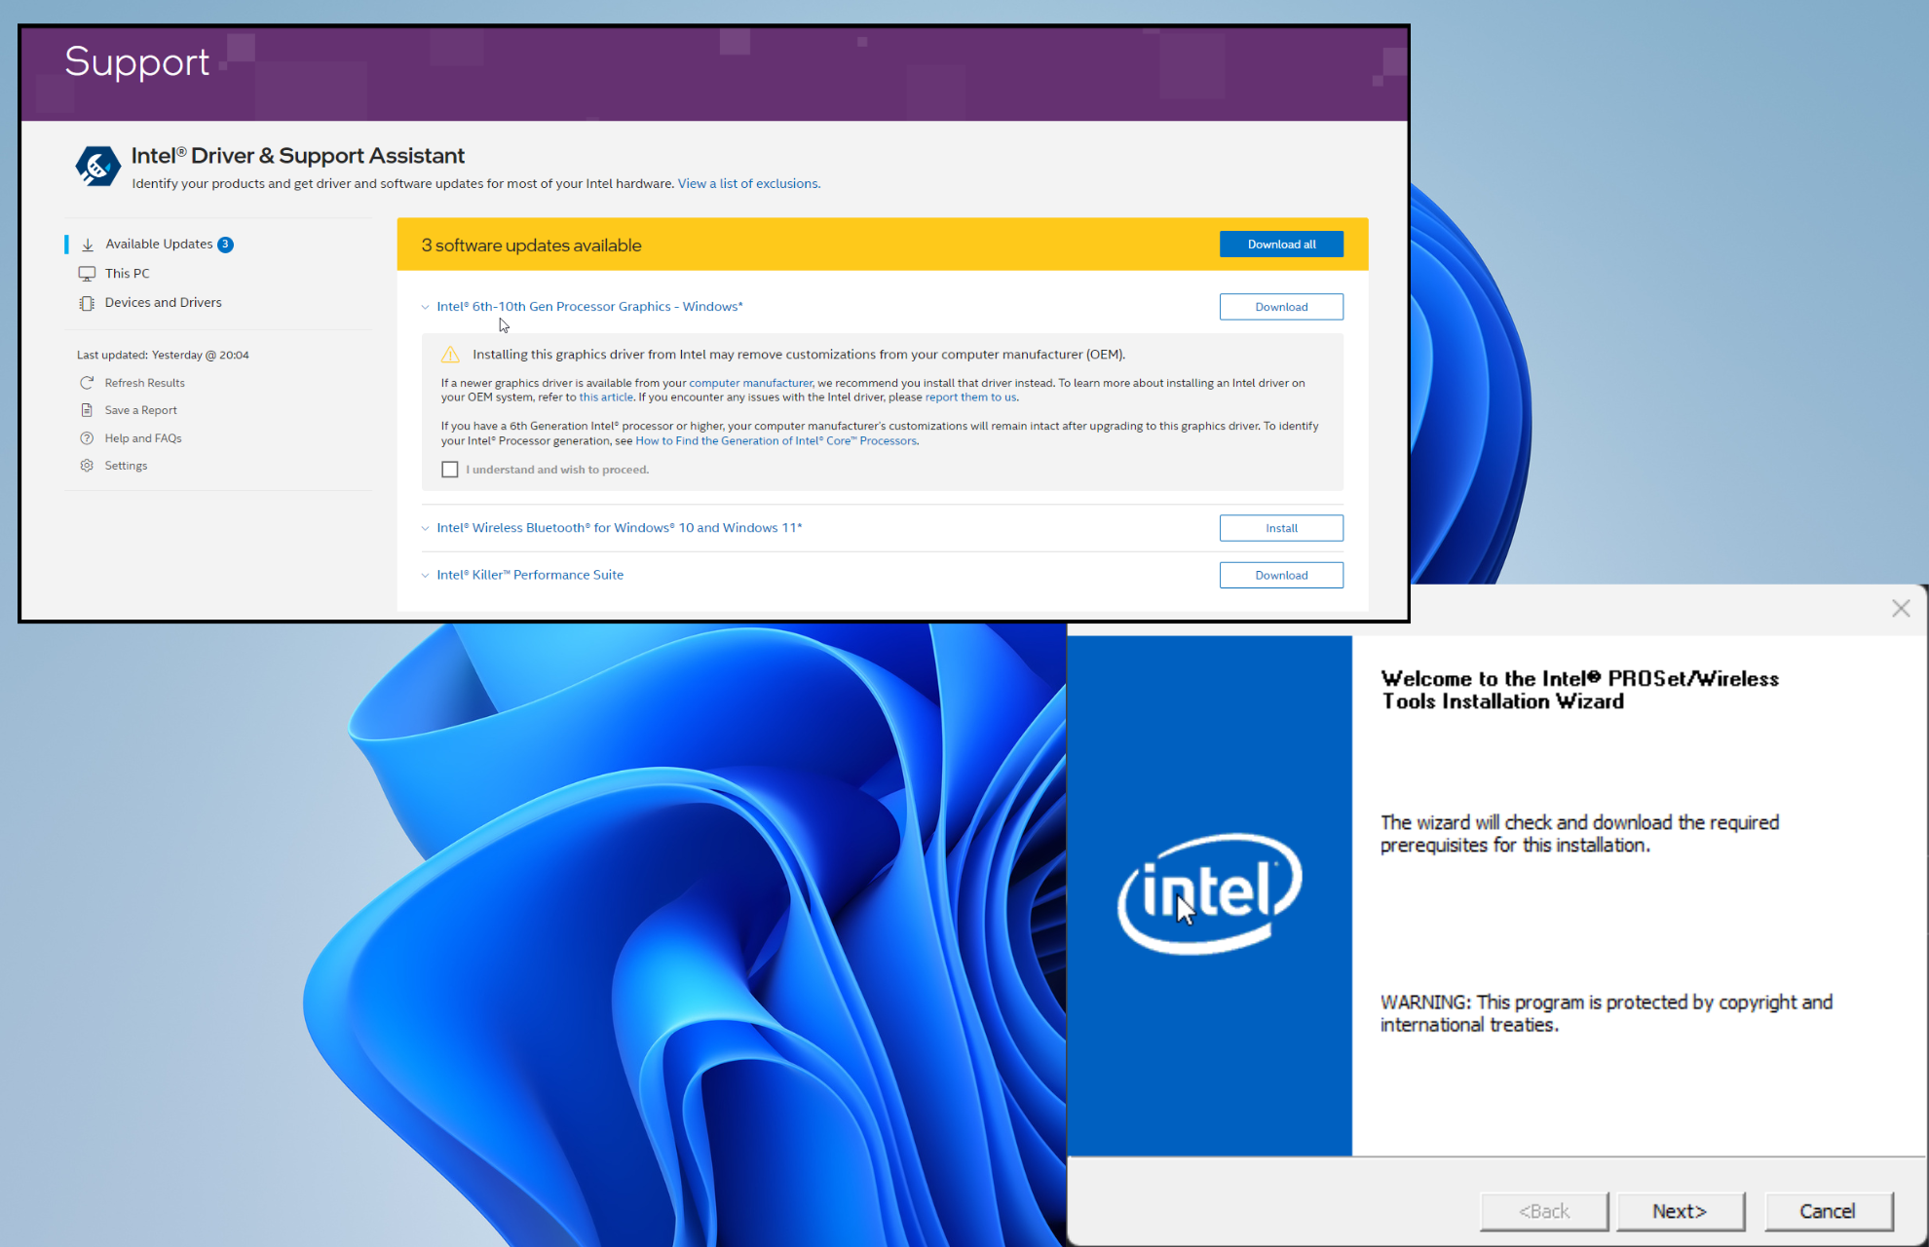Click the Save a Report document icon

click(x=87, y=410)
